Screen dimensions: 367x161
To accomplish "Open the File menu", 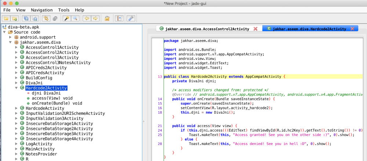I will [7, 10].
